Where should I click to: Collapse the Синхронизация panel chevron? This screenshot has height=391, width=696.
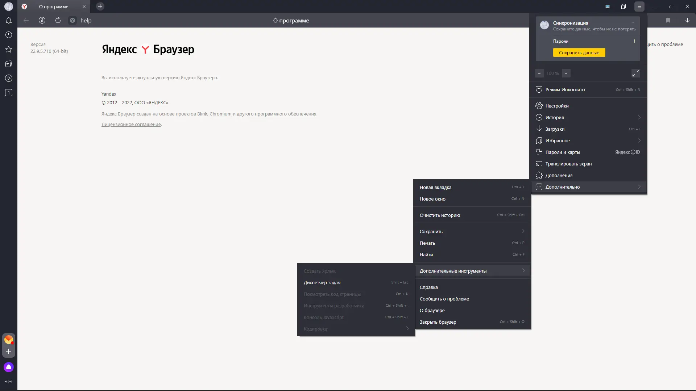tap(633, 23)
